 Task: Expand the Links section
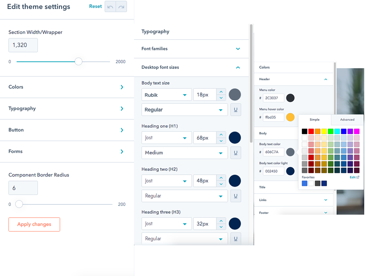[294, 200]
